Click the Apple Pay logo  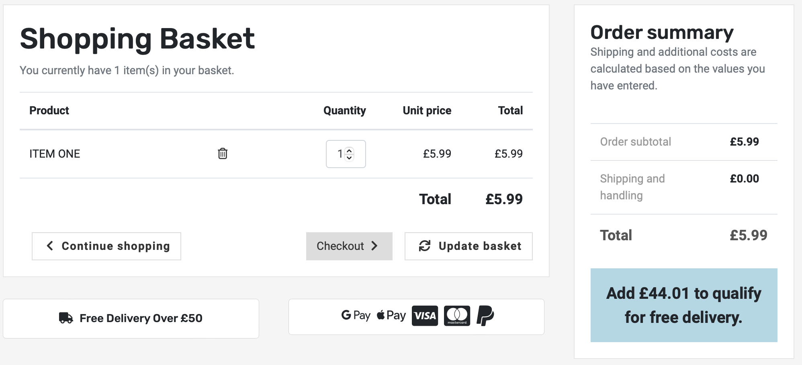pyautogui.click(x=391, y=316)
